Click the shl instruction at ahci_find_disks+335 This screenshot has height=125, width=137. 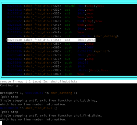coord(50,13)
